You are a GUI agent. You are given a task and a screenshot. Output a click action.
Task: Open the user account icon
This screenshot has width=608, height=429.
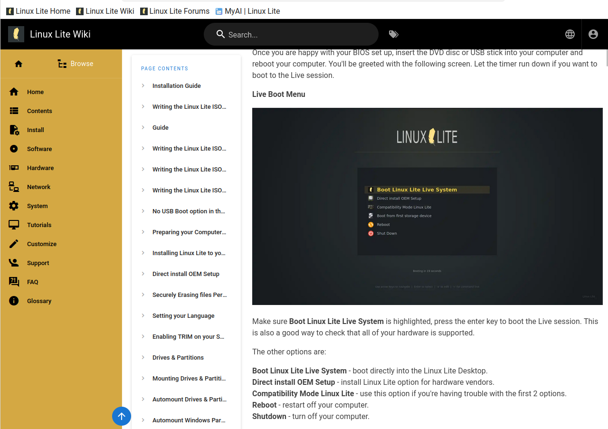click(593, 34)
